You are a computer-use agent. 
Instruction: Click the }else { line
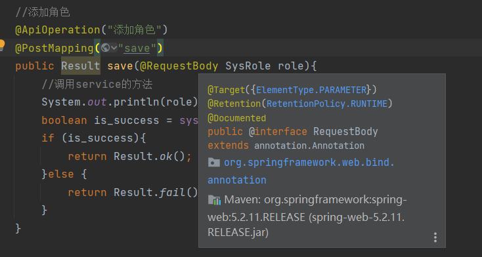pyautogui.click(x=64, y=174)
